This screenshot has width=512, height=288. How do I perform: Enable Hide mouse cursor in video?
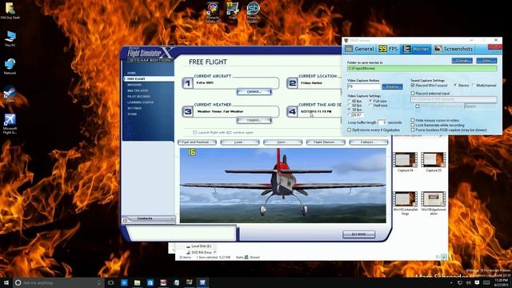[x=413, y=120]
